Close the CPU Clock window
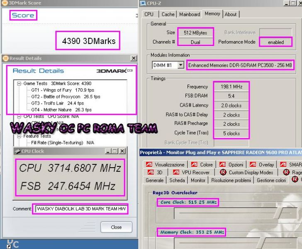This screenshot has height=249, width=302. [x=122, y=151]
